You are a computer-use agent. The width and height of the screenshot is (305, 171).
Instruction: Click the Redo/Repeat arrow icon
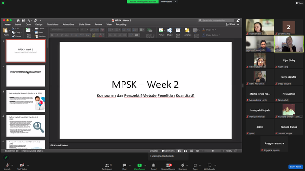coord(35,20)
